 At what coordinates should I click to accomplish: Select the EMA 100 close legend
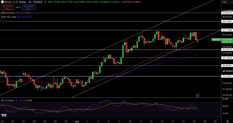8,17
